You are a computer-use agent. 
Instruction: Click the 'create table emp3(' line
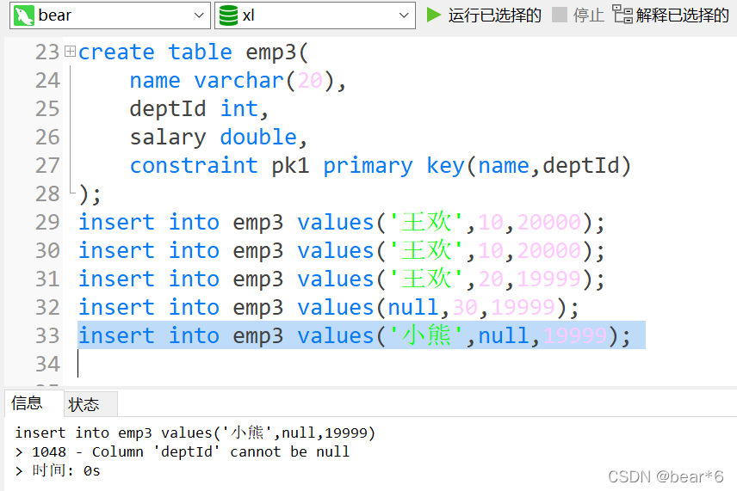tap(193, 52)
